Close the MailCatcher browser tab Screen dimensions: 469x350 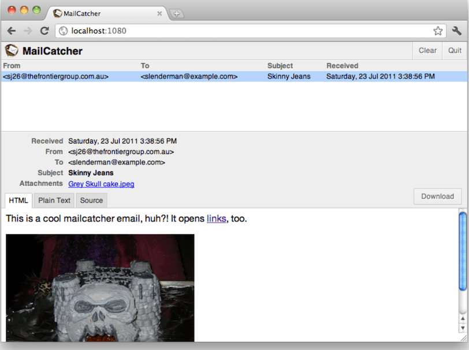click(x=159, y=13)
